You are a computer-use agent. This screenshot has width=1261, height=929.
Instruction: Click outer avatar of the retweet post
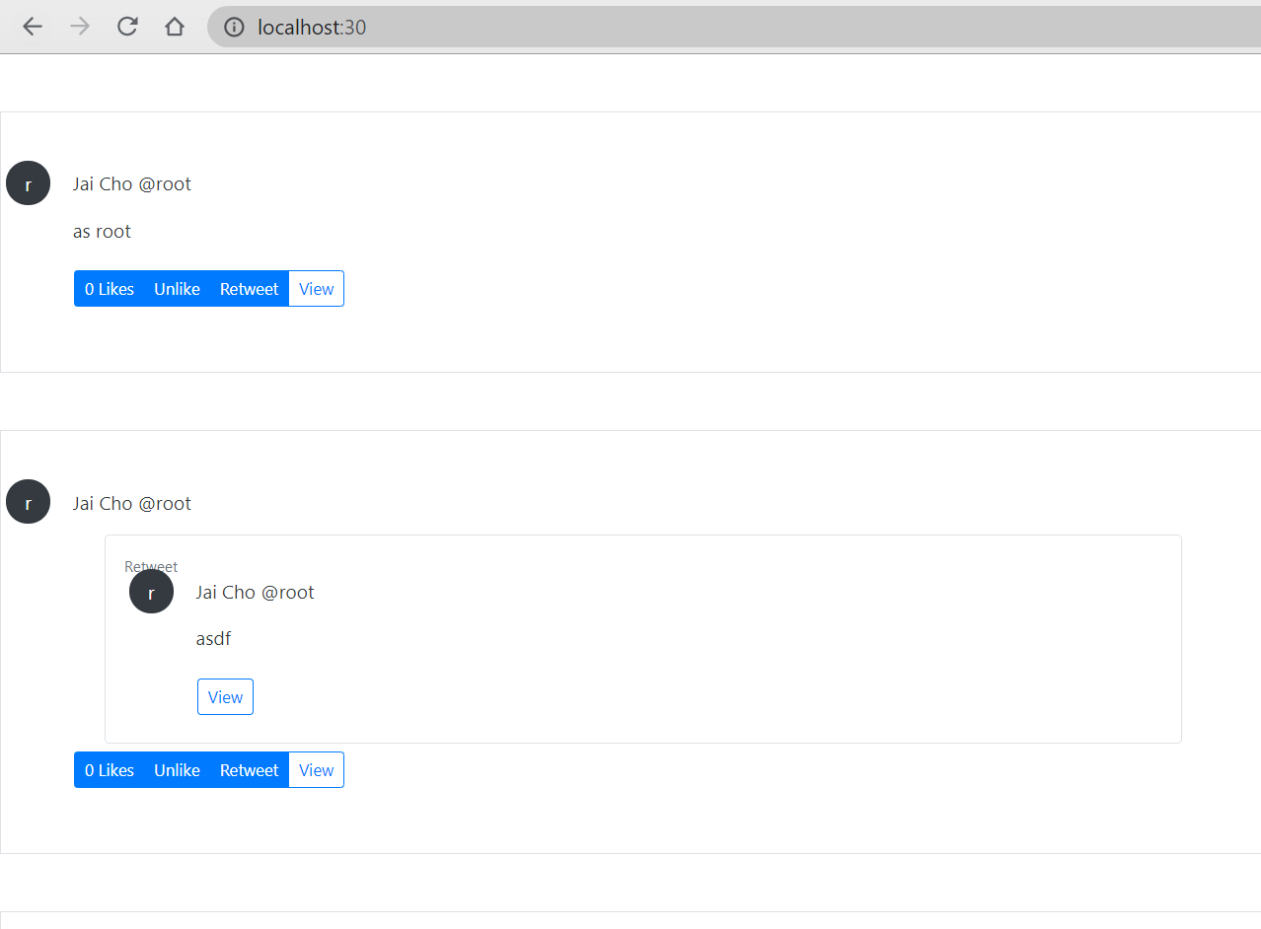tap(28, 502)
